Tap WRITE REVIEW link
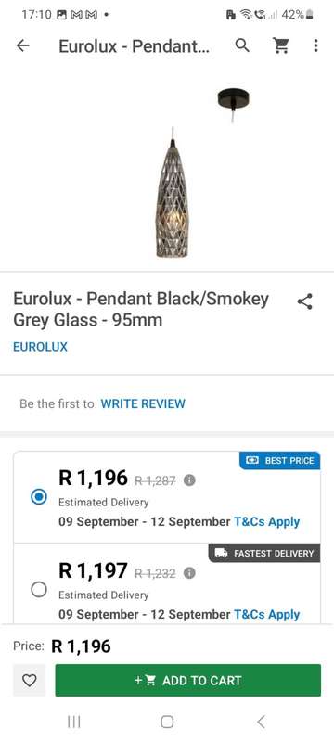 tap(143, 403)
